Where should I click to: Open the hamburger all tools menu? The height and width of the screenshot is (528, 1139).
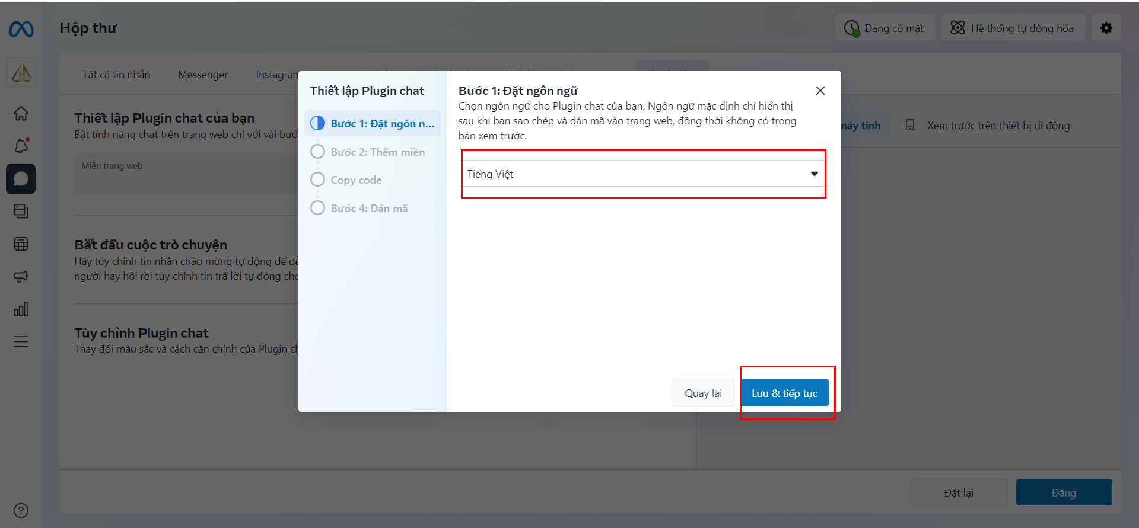21,342
